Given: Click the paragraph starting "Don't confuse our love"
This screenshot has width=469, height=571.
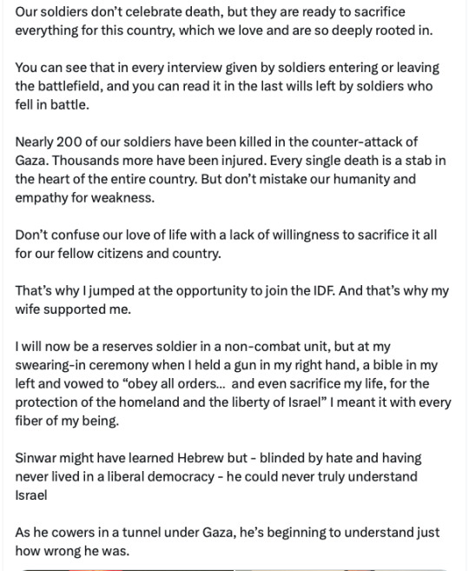Looking at the screenshot, I should 226,244.
